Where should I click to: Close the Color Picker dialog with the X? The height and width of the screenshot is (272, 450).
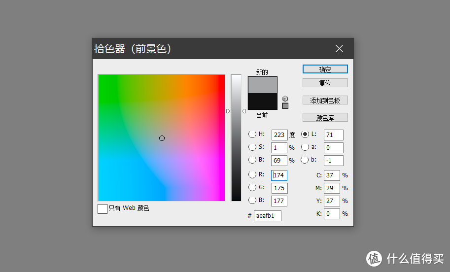[x=339, y=49]
